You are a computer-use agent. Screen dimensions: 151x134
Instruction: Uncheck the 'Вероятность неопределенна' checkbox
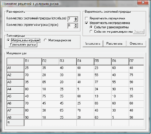coord(87,23)
